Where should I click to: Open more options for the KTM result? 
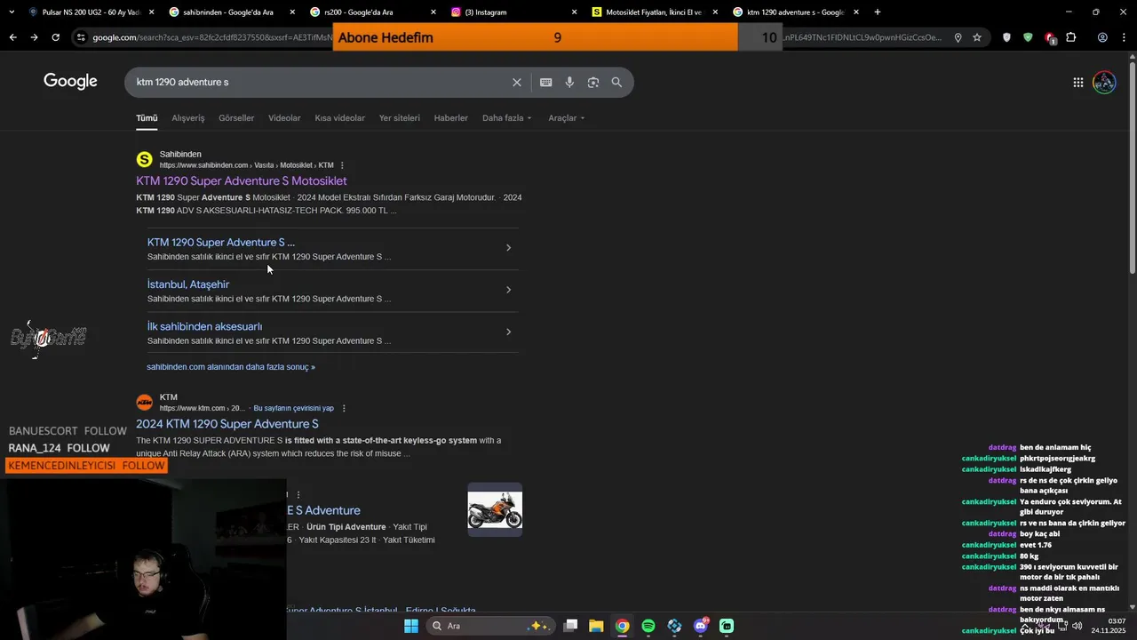(x=344, y=408)
